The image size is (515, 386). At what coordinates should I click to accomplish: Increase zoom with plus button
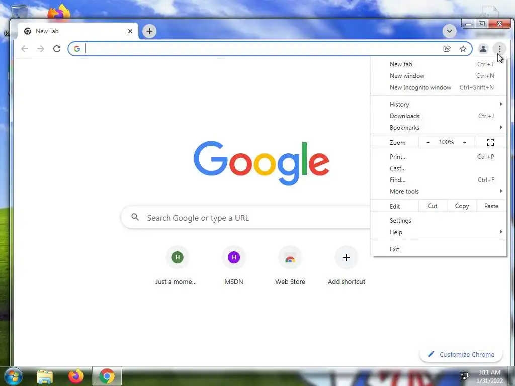coord(464,142)
